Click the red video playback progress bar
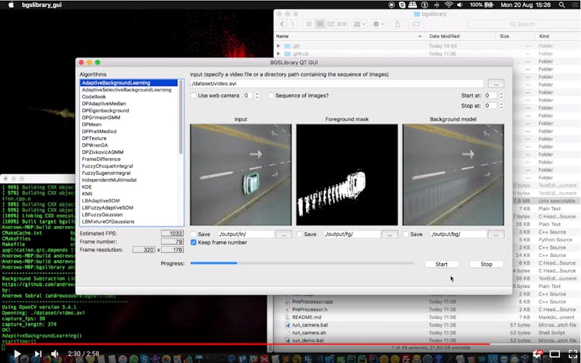The image size is (581, 363). point(232,344)
